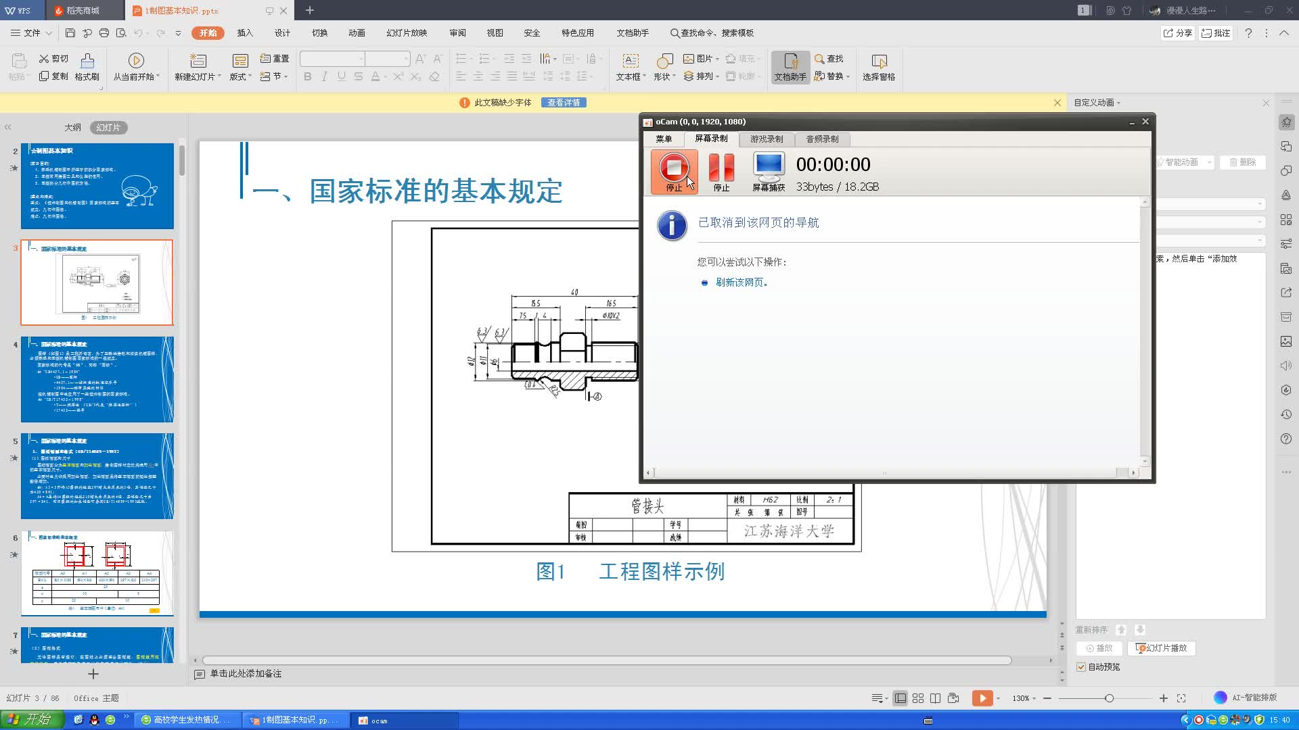Toggle the Auto Preview (自动预览) checkbox
This screenshot has width=1299, height=730.
point(1081,667)
